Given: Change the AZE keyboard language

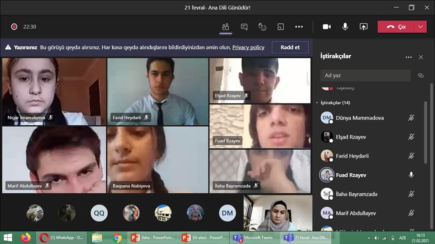Looking at the screenshot, I should coord(402,238).
